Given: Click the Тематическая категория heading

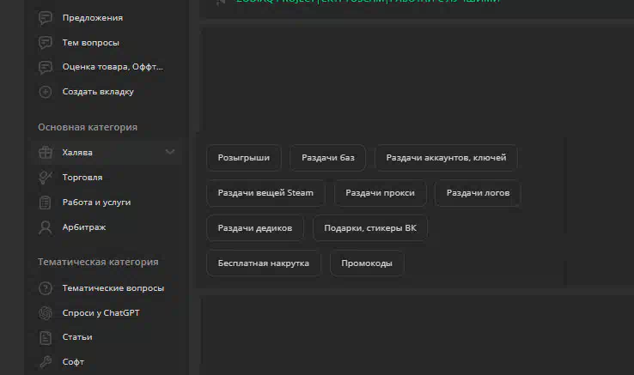Looking at the screenshot, I should (x=98, y=263).
